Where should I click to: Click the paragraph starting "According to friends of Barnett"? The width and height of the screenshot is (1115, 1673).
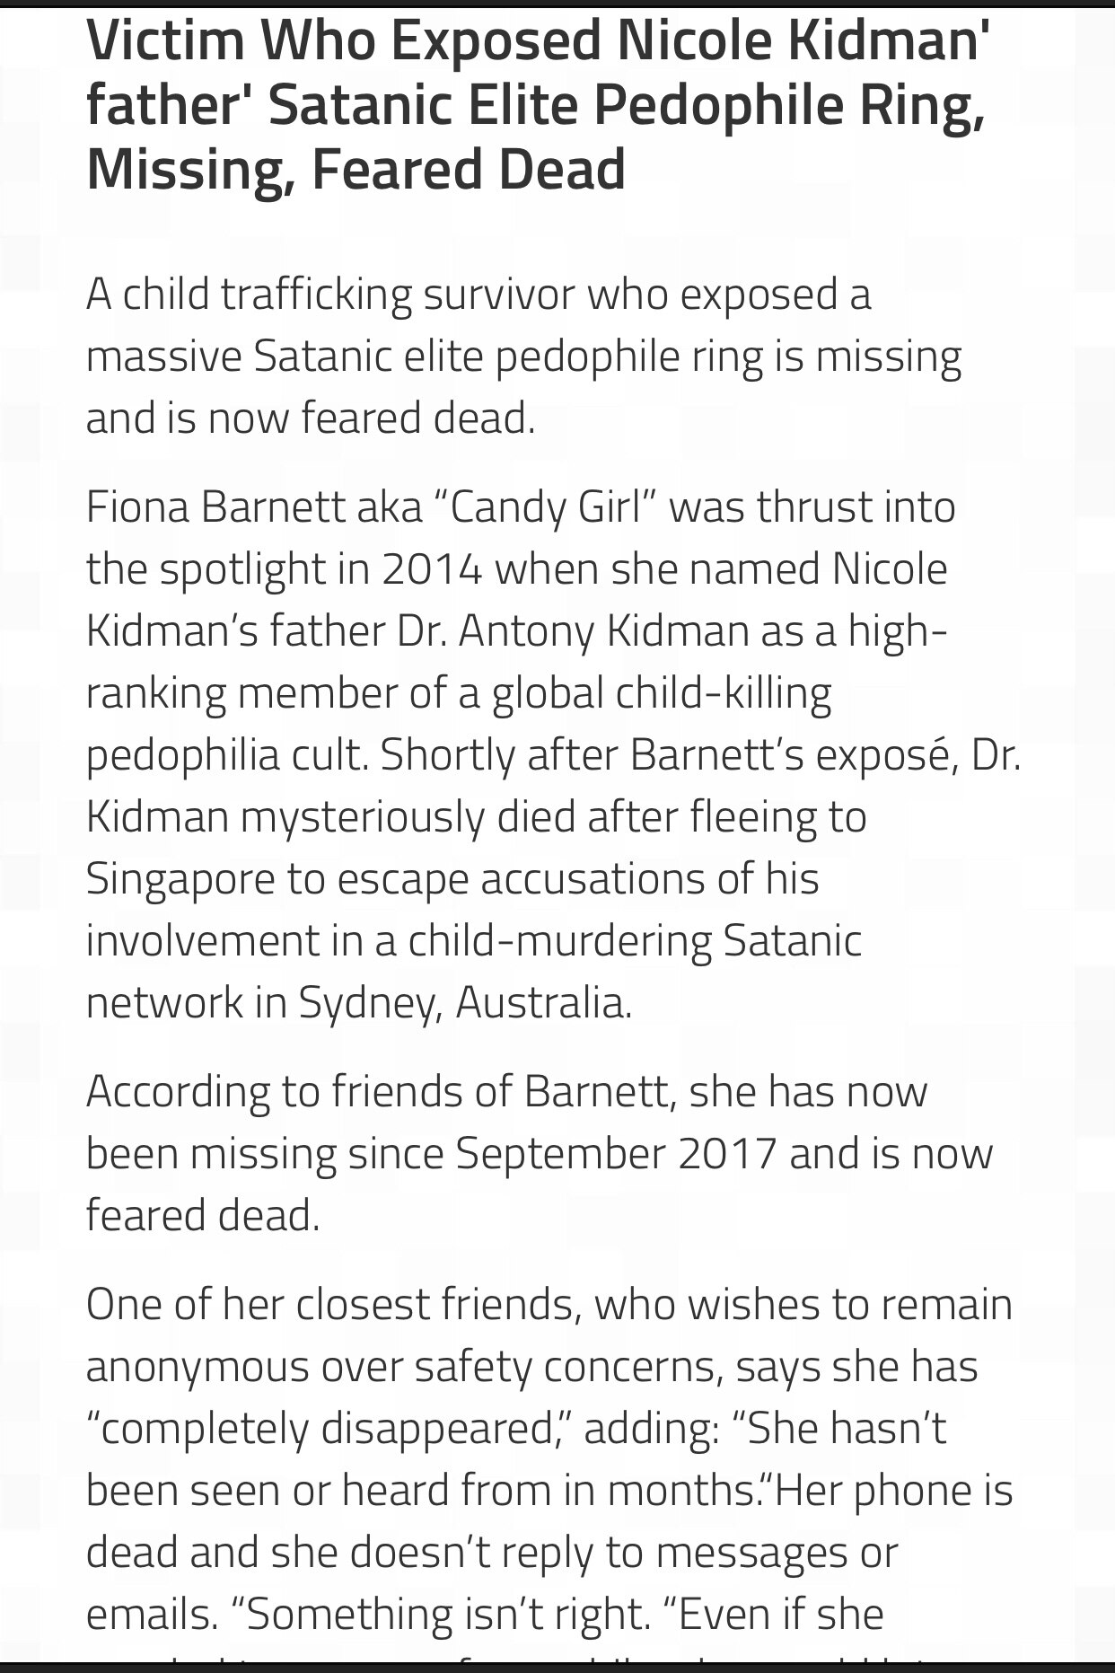pyautogui.click(x=539, y=1152)
